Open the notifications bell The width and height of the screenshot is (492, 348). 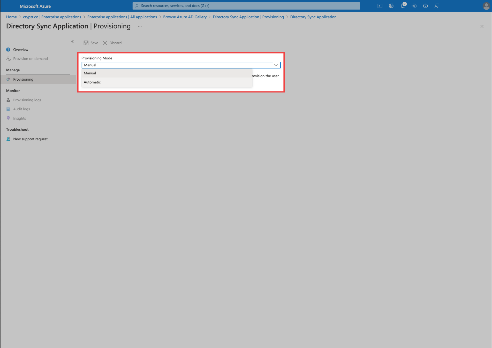pyautogui.click(x=403, y=6)
